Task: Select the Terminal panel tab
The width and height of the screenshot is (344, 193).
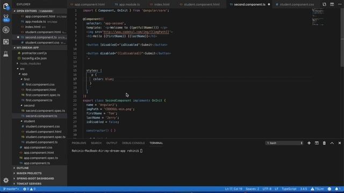Action: [156, 143]
